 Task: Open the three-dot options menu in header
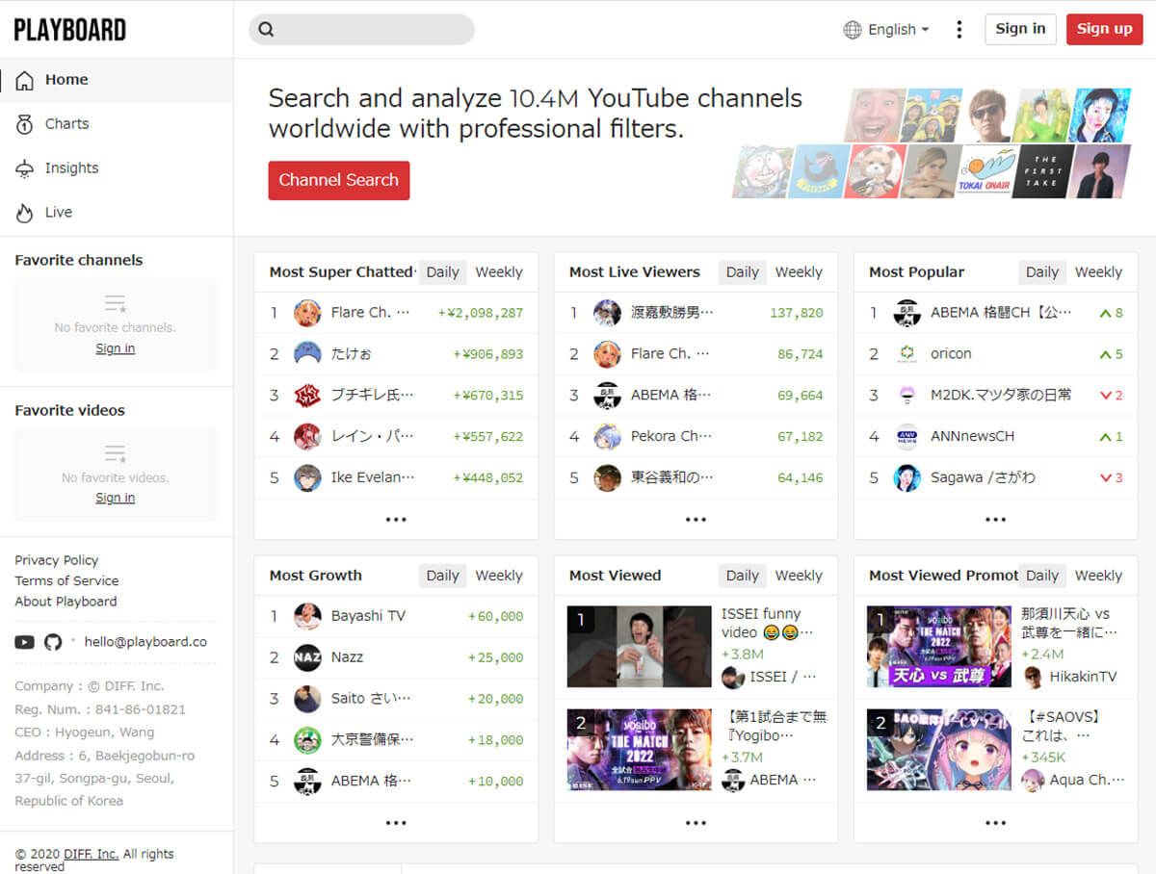(x=959, y=30)
